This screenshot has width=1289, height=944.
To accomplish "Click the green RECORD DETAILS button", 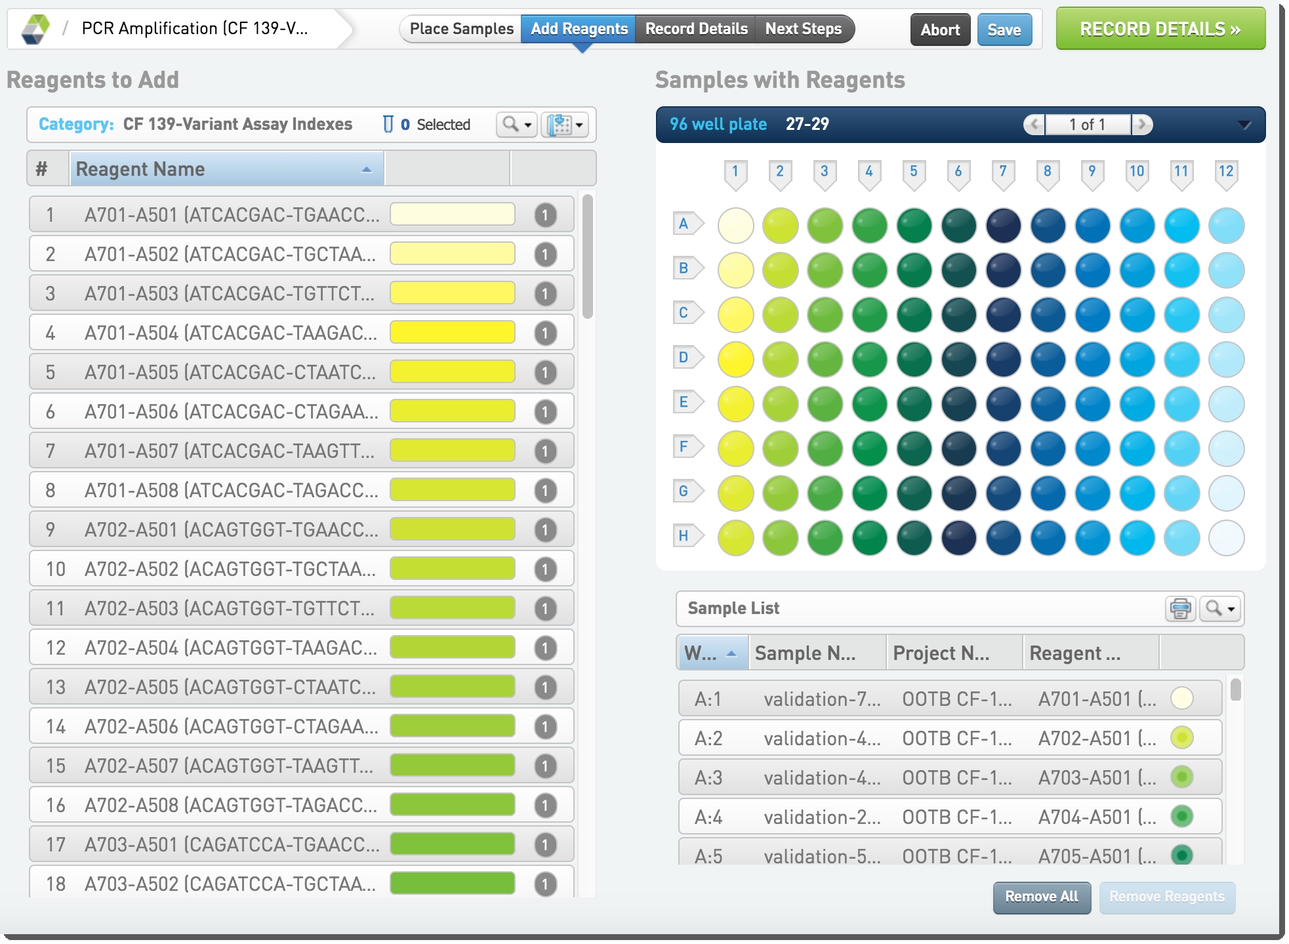I will 1160,29.
